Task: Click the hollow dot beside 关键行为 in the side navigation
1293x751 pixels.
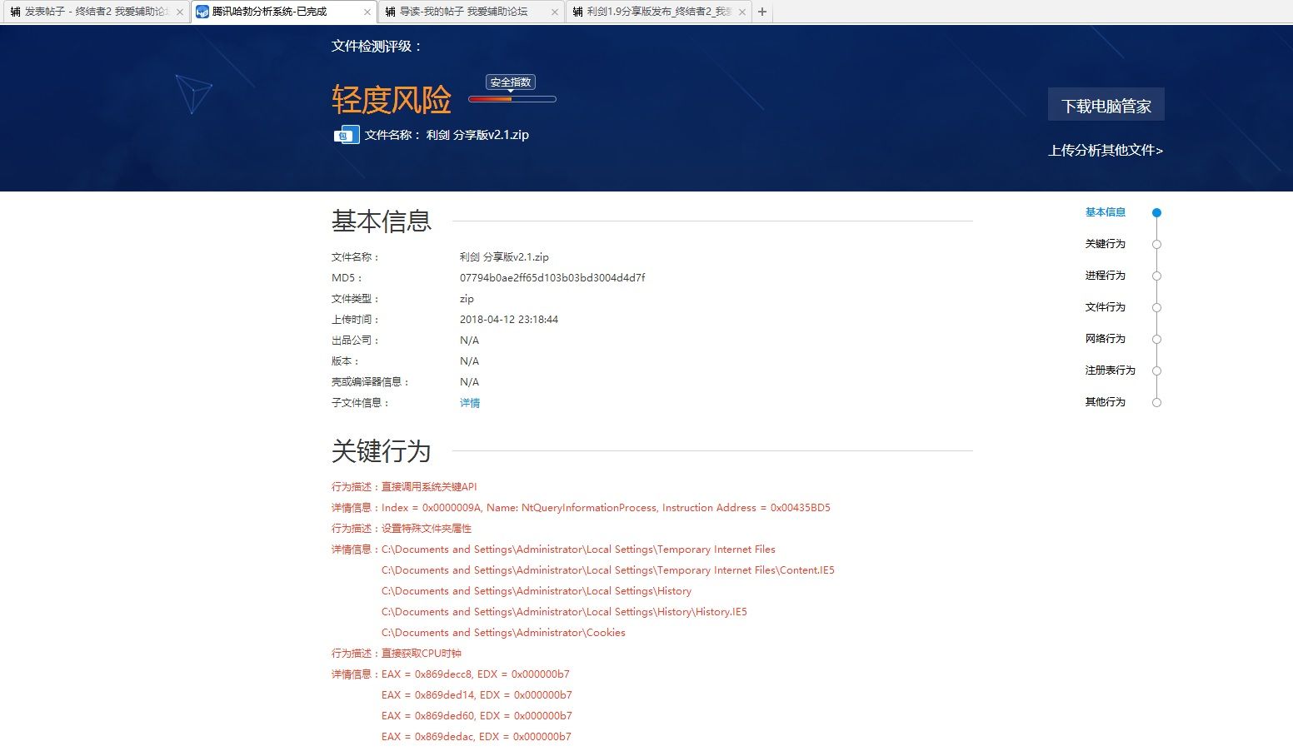Action: [x=1156, y=245]
